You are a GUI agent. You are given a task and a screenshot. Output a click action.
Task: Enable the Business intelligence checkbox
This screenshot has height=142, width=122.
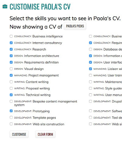(x=11, y=36)
